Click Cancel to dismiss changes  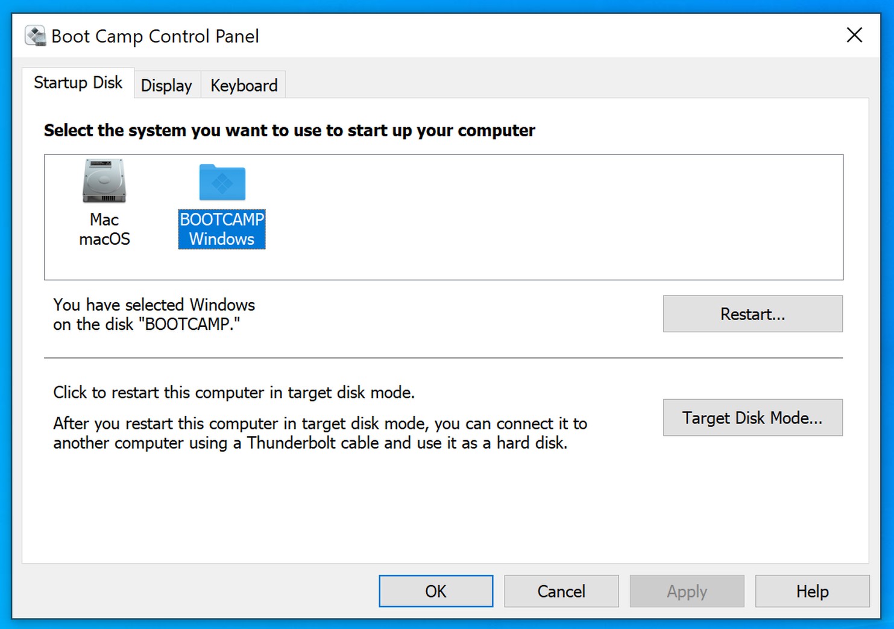coord(561,591)
